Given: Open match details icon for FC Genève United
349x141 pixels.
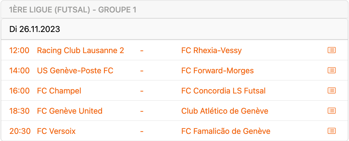Looking at the screenshot, I should coord(332,111).
